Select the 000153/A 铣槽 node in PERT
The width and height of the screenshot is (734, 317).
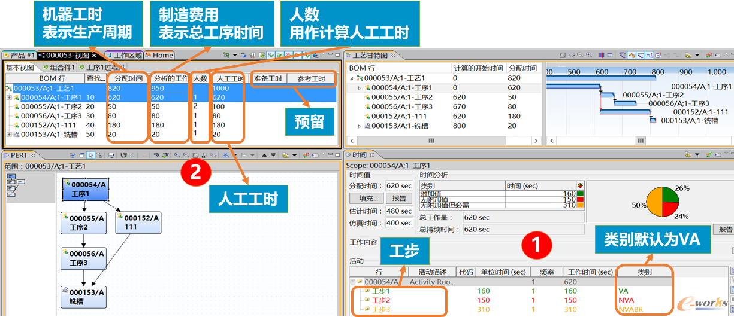coord(84,297)
